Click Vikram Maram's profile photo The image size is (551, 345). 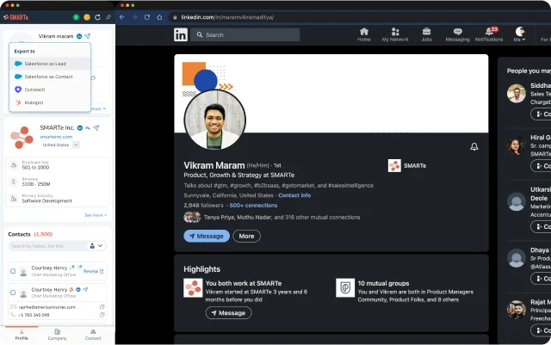point(214,120)
